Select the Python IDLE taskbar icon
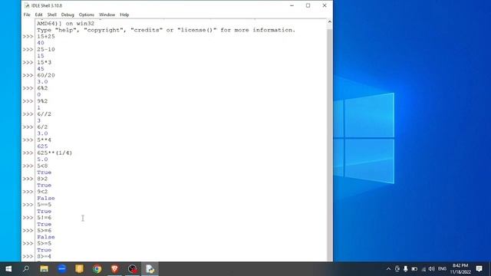This screenshot has width=491, height=276. click(x=150, y=269)
